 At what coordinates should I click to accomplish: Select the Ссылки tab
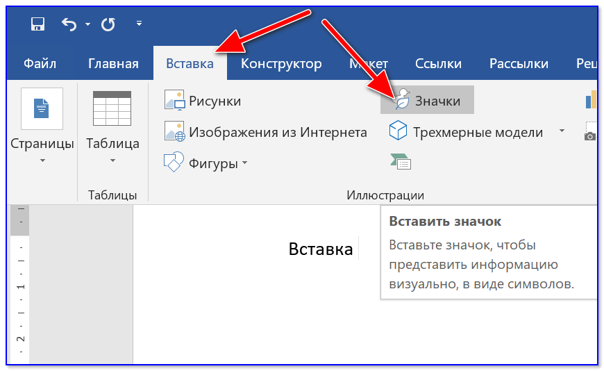pos(438,64)
